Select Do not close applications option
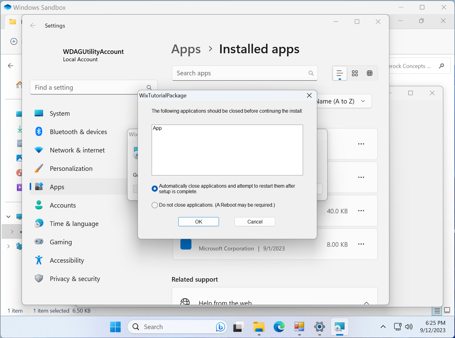Viewport: 455px width, 338px height. pyautogui.click(x=155, y=205)
